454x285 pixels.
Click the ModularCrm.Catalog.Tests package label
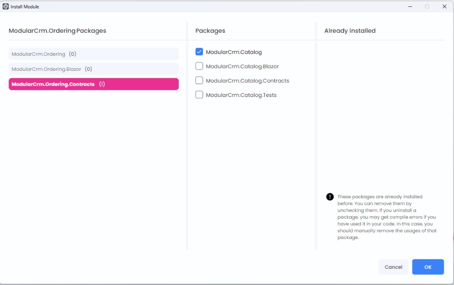[240, 95]
